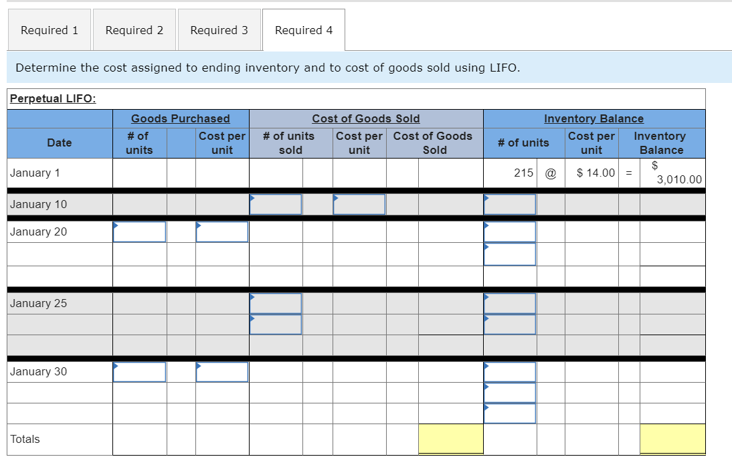This screenshot has width=732, height=465.
Task: Open the dropdown marker in January 10 units sold cell
Action: [252, 197]
